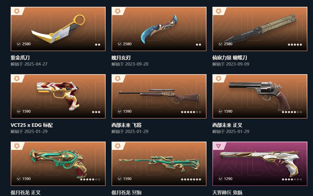Click the VCT25 x EDG 标配 pistol image

coord(58,96)
